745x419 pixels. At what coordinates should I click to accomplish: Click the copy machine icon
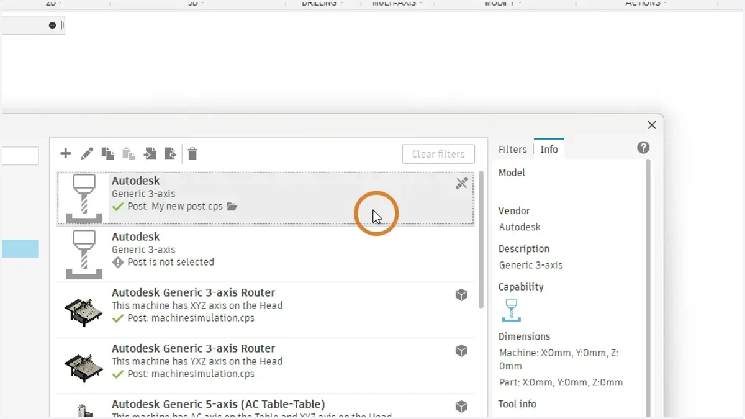tap(108, 153)
